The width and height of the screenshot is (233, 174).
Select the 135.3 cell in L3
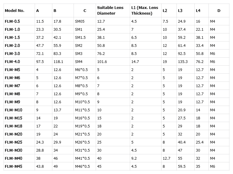(x=182, y=62)
